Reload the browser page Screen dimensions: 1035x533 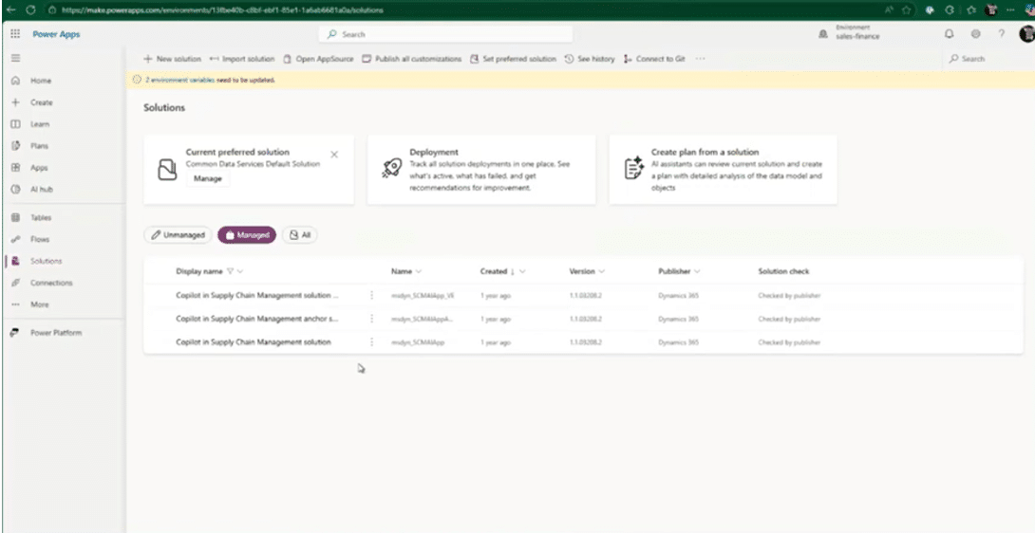point(29,9)
